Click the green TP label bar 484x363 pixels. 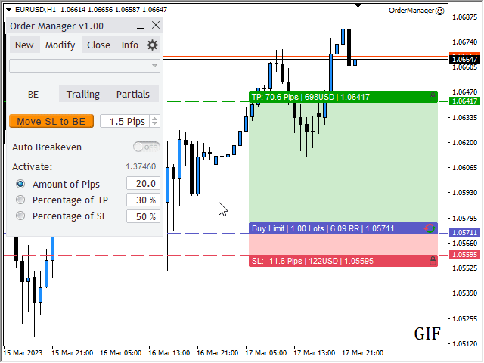(x=343, y=97)
